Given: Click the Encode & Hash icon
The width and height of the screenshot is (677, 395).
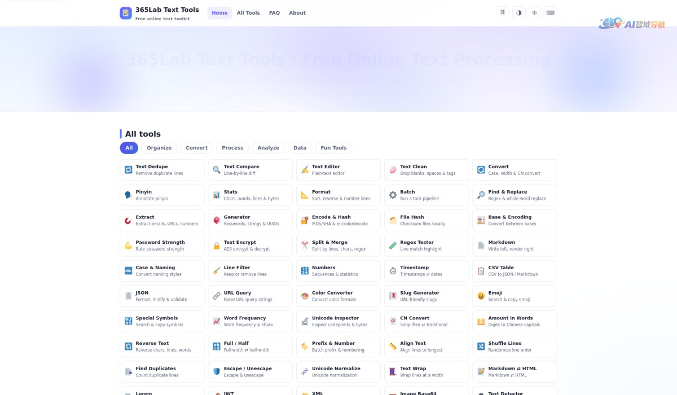Looking at the screenshot, I should [x=305, y=220].
